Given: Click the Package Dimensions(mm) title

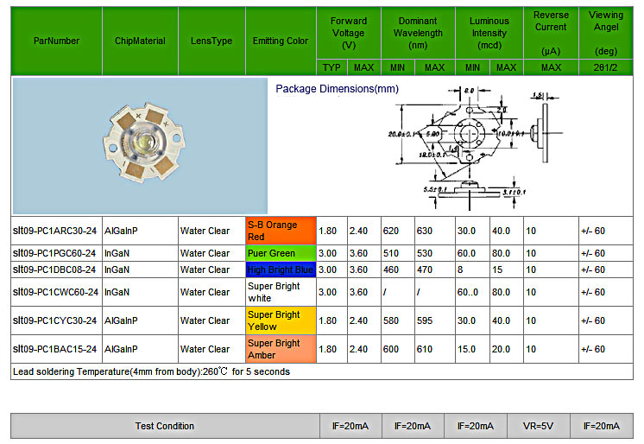Looking at the screenshot, I should click(x=337, y=89).
